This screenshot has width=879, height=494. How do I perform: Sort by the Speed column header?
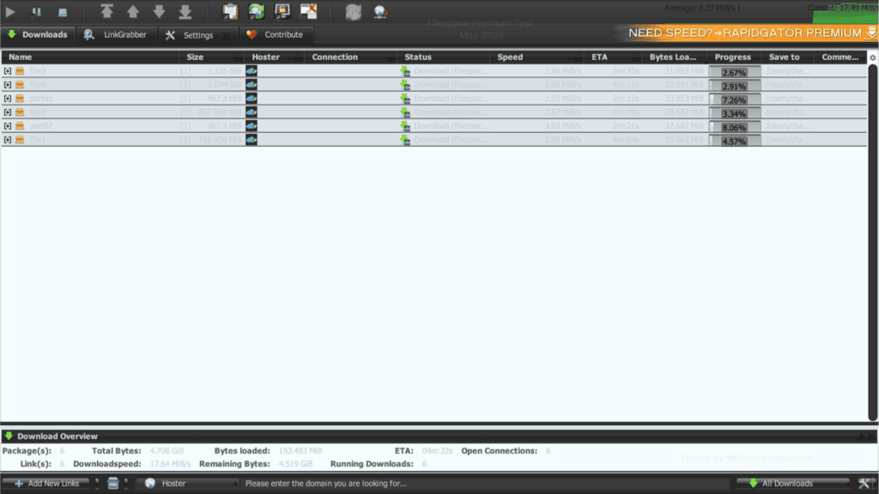click(x=536, y=57)
